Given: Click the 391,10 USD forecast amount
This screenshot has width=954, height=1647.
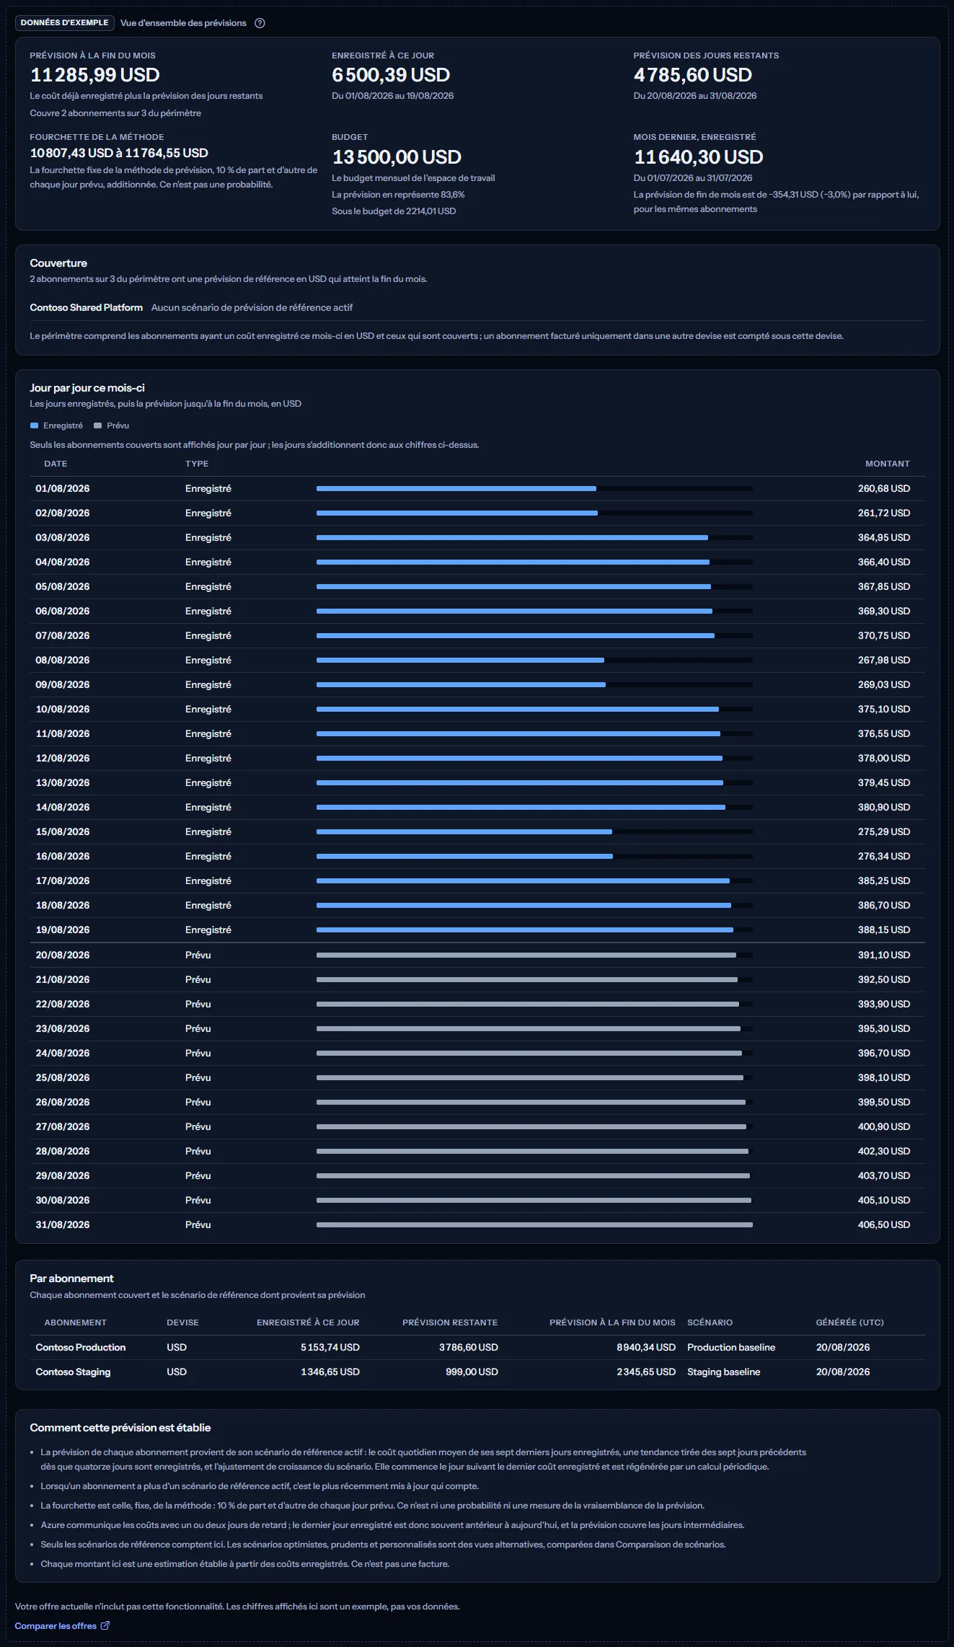Looking at the screenshot, I should (884, 955).
